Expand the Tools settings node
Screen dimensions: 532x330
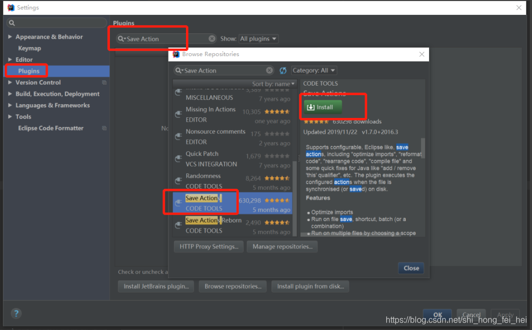click(10, 116)
